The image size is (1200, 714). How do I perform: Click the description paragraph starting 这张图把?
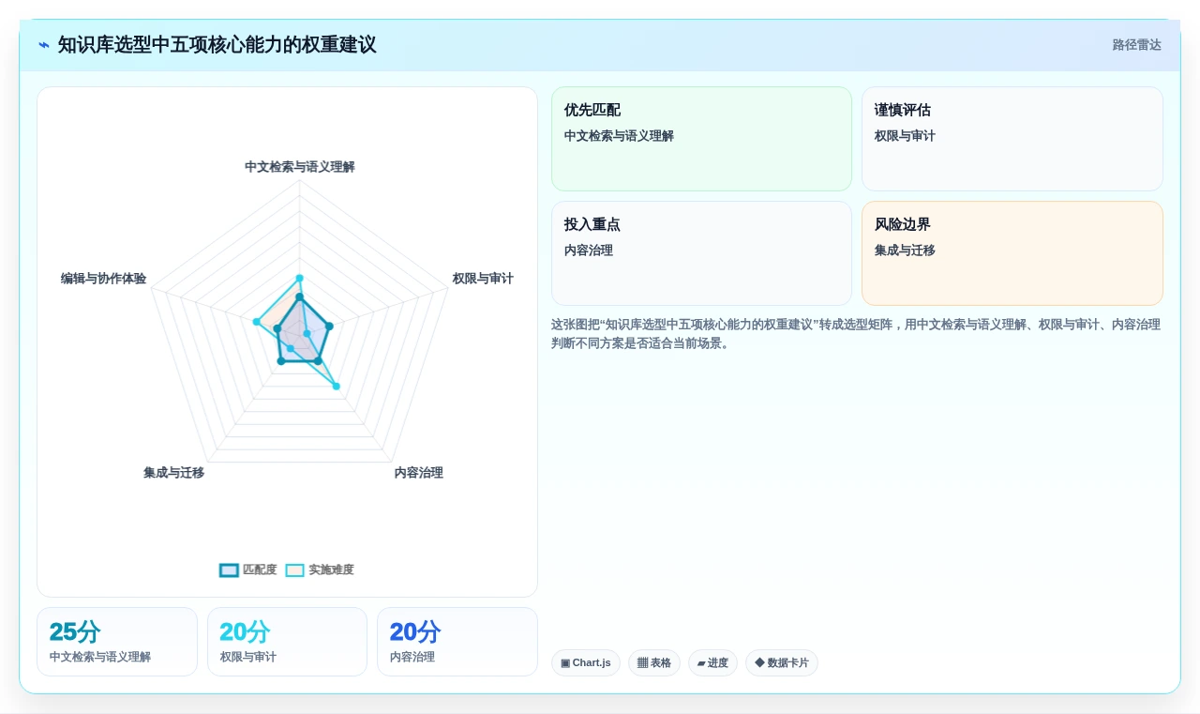point(856,334)
